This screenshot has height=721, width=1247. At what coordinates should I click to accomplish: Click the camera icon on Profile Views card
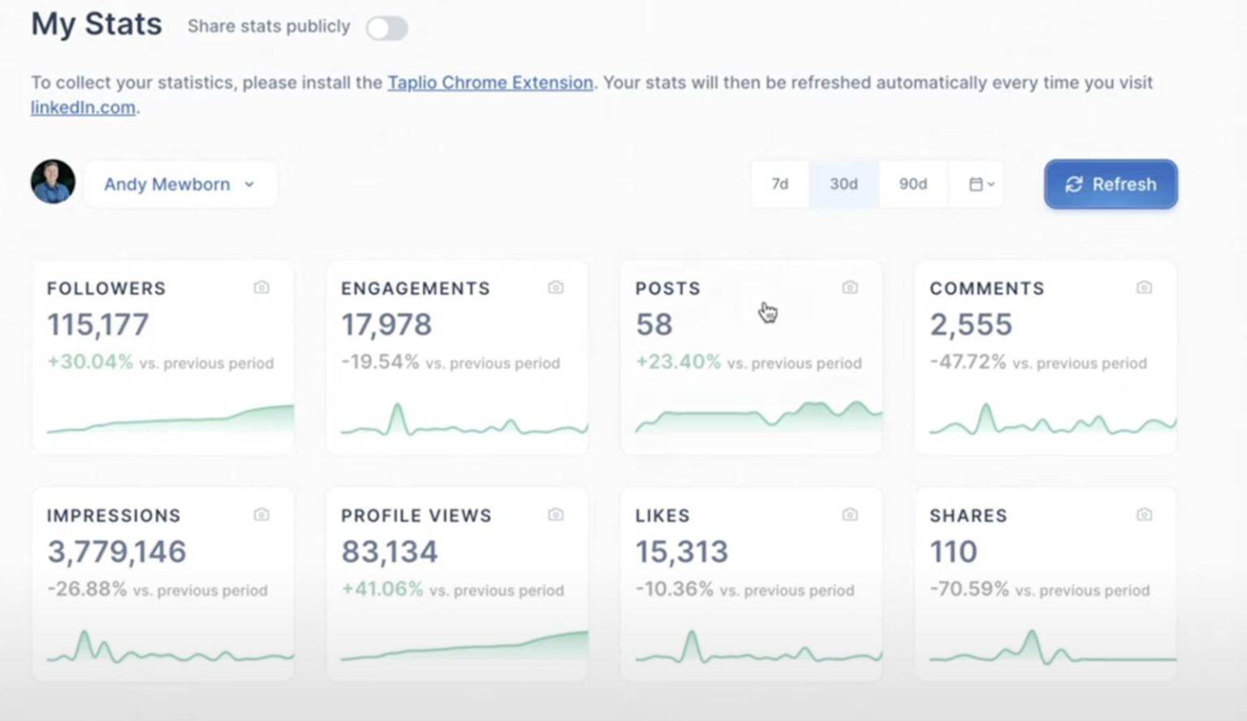pyautogui.click(x=555, y=514)
